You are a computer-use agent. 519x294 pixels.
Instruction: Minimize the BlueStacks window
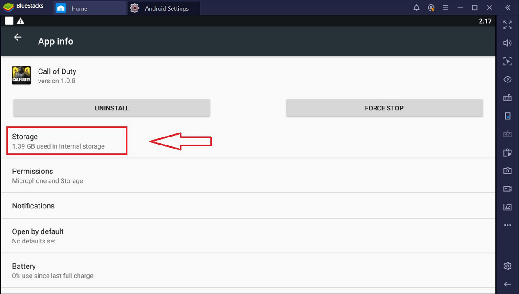[460, 8]
